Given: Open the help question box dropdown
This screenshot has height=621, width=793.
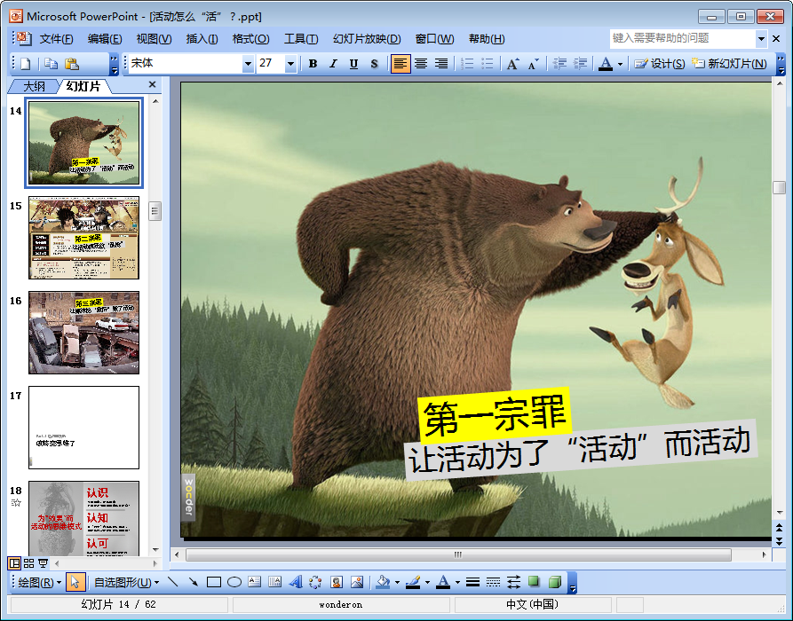Looking at the screenshot, I should point(761,38).
